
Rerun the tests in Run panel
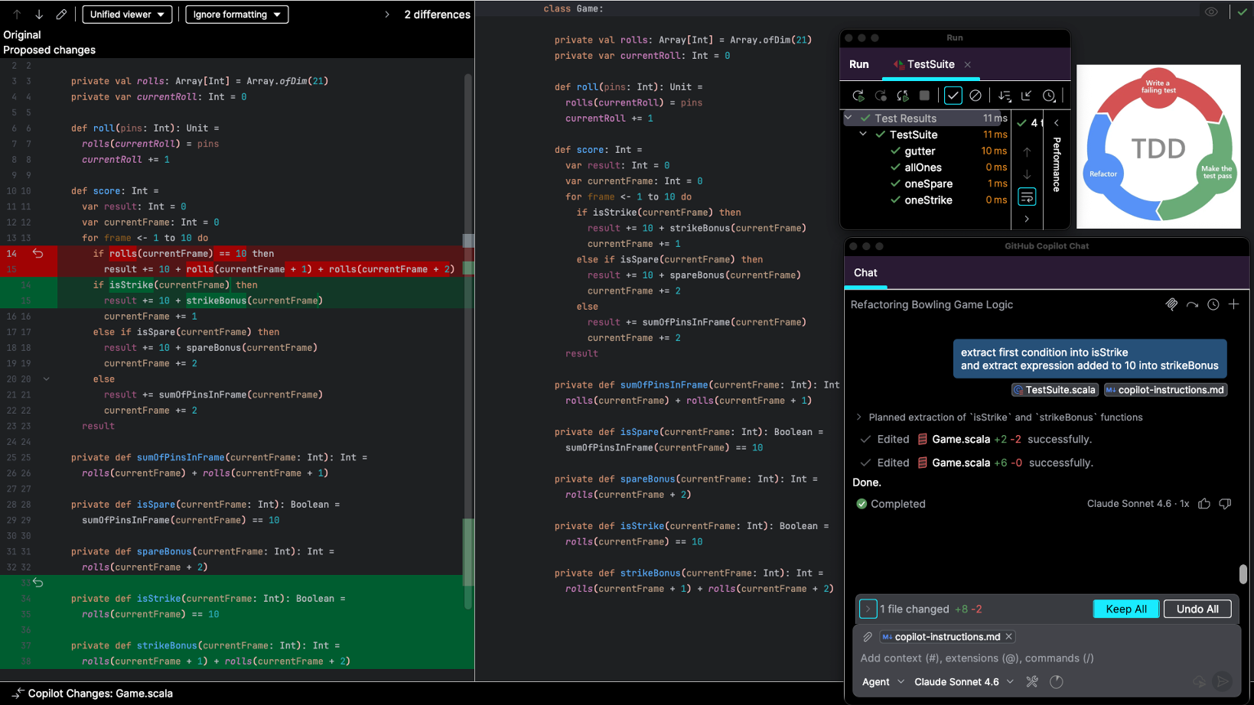tap(858, 96)
